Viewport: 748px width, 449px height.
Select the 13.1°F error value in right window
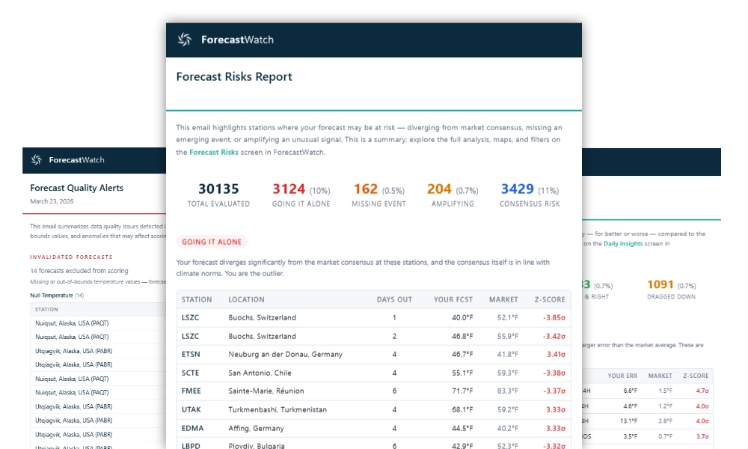(629, 421)
